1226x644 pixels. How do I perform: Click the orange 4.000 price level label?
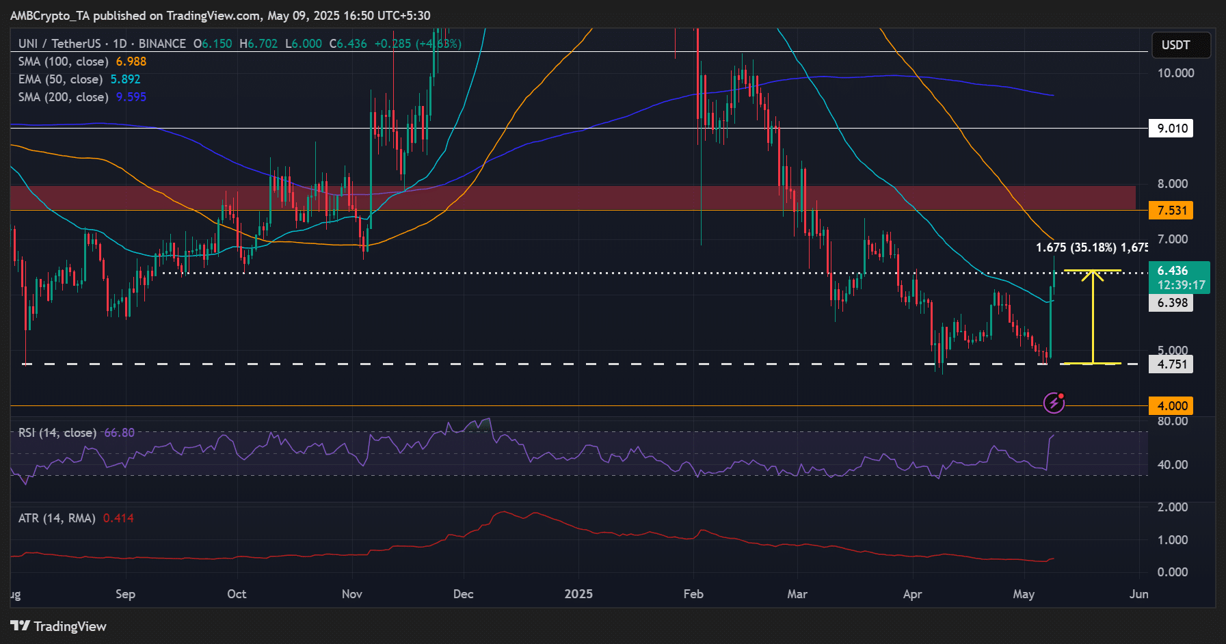[x=1171, y=405]
